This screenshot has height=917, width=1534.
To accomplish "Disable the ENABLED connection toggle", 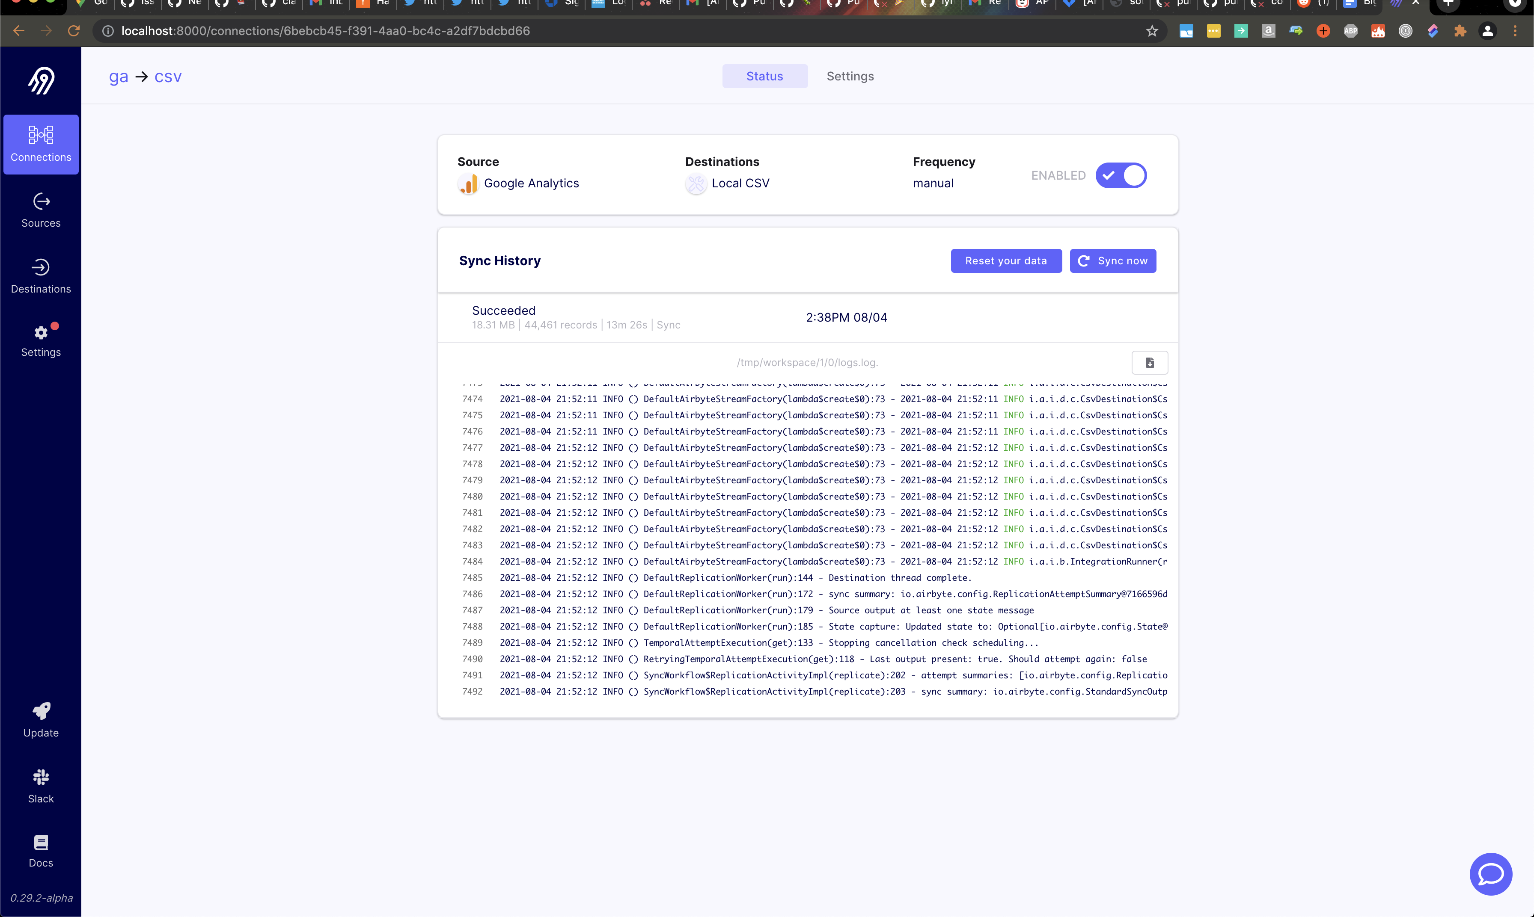I will pos(1121,175).
